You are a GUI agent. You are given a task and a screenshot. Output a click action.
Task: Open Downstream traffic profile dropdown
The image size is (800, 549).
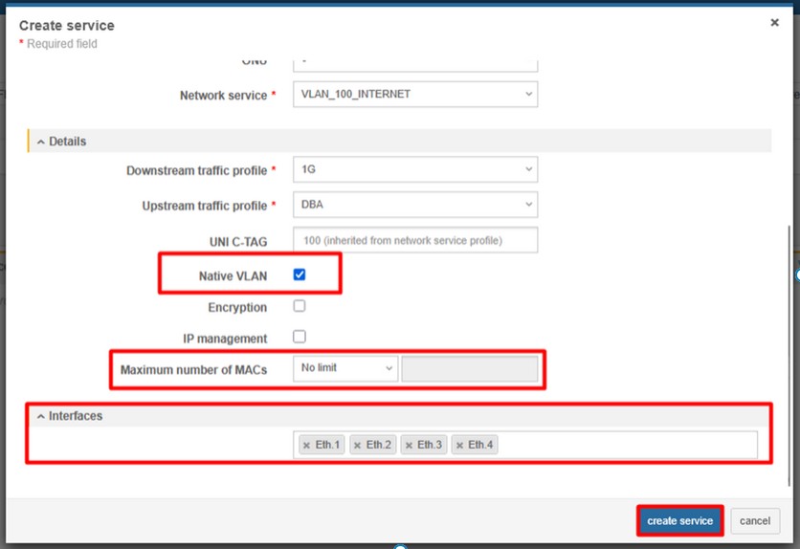click(414, 170)
